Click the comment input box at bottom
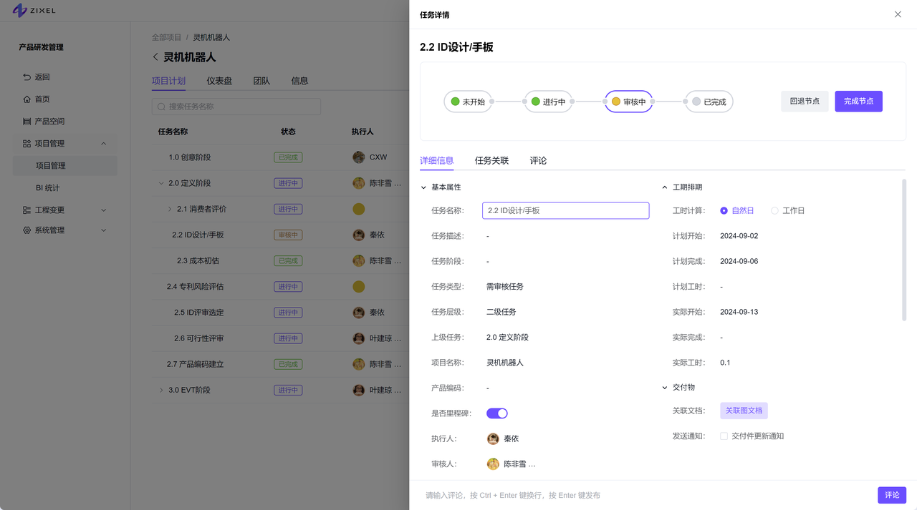Viewport: 917px width, 510px height. click(x=645, y=495)
